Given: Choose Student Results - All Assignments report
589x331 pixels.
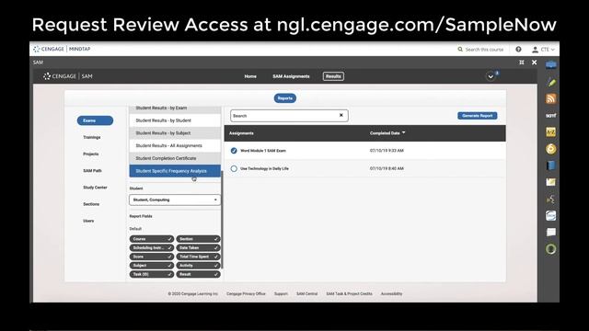Looking at the screenshot, I should tap(175, 145).
